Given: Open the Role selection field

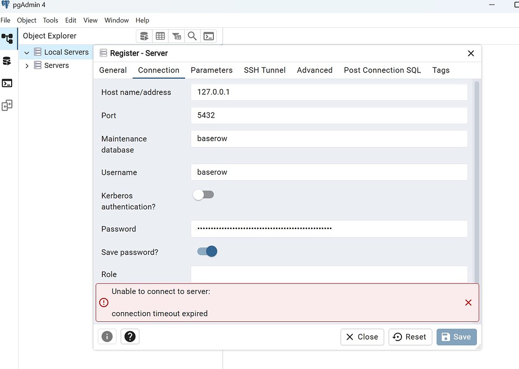Looking at the screenshot, I should point(329,274).
